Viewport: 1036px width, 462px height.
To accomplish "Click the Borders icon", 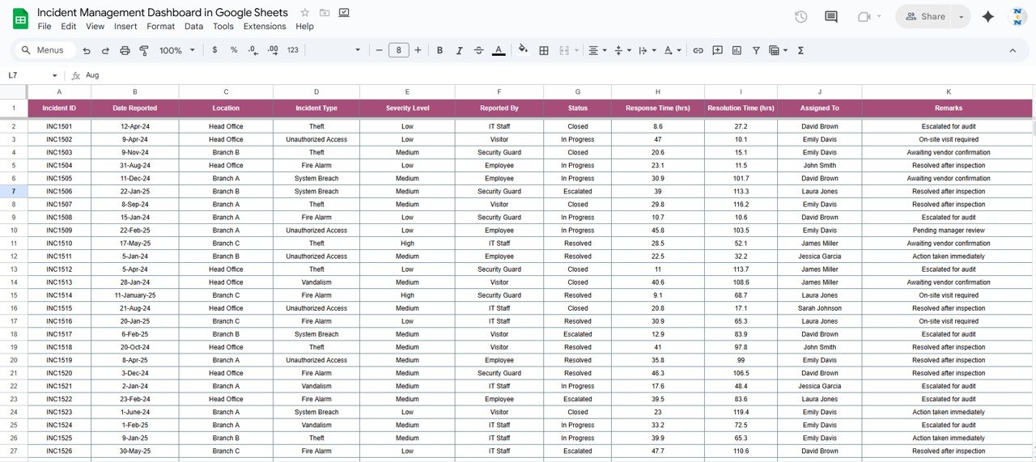I will point(544,50).
